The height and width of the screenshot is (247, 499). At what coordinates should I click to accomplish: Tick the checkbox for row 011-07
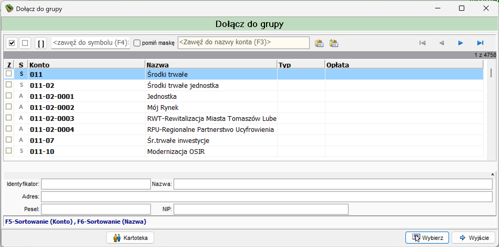(x=9, y=140)
